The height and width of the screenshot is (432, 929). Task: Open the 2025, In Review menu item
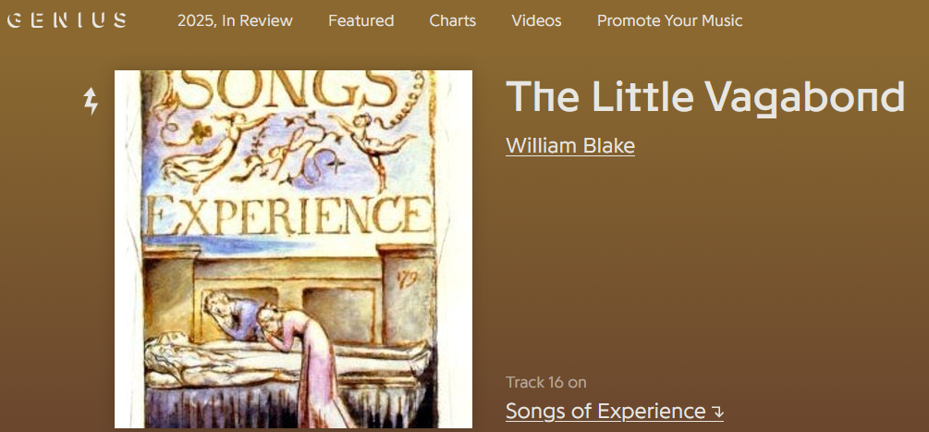point(235,20)
